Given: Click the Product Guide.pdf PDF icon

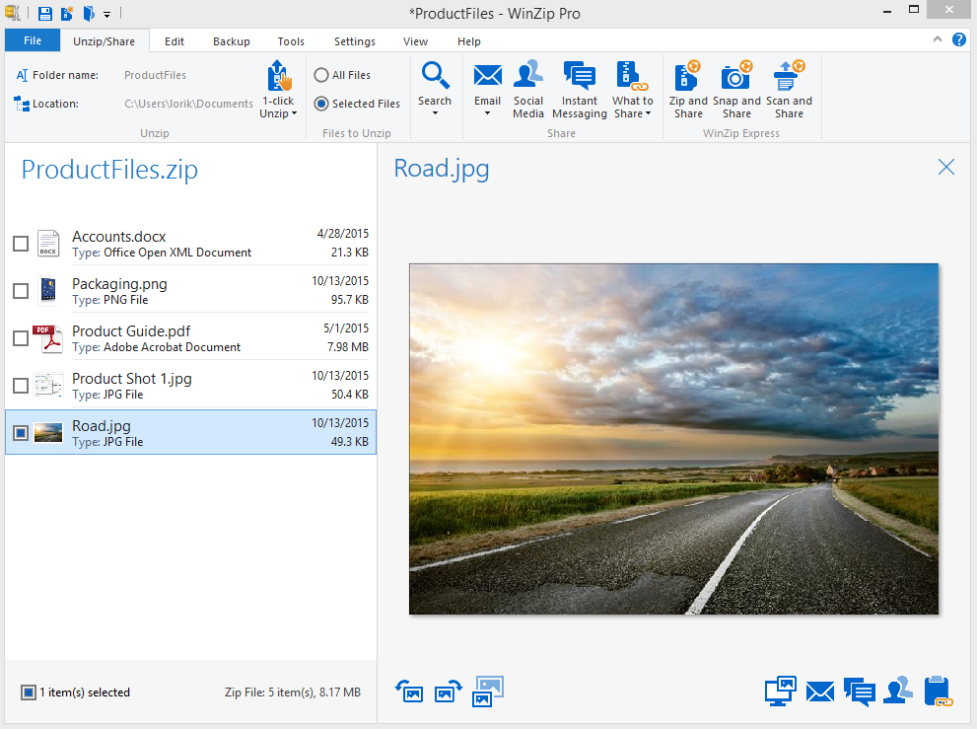Looking at the screenshot, I should point(48,338).
